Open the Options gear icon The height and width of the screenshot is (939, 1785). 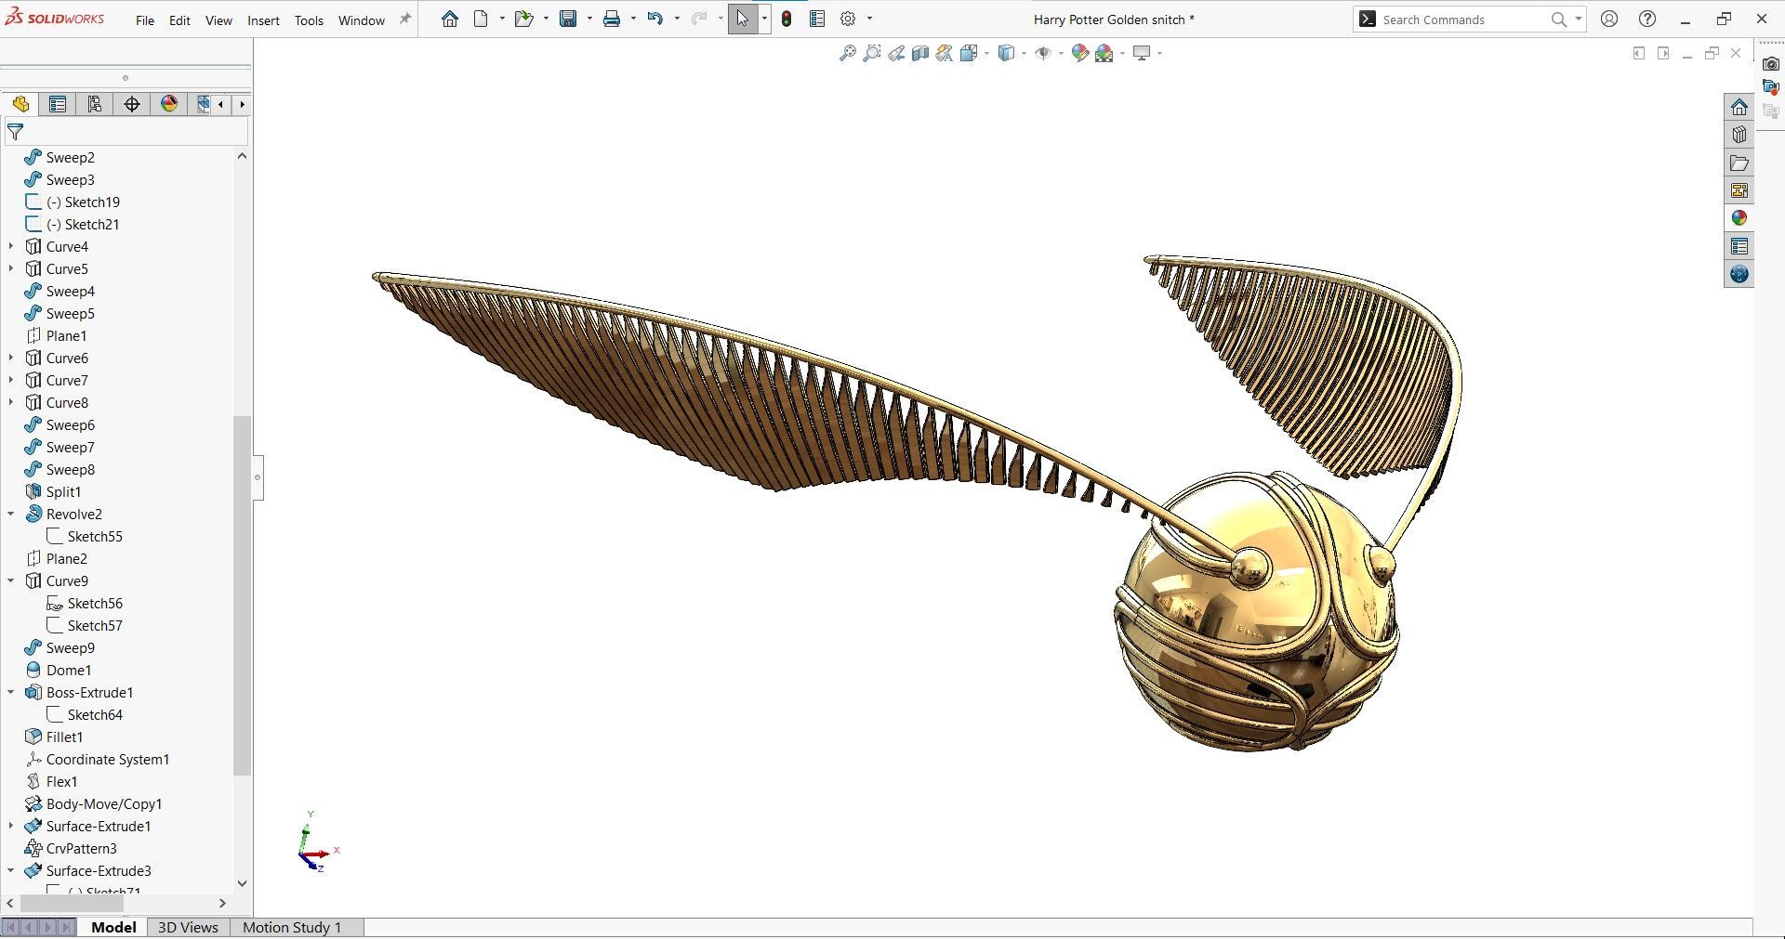point(848,19)
